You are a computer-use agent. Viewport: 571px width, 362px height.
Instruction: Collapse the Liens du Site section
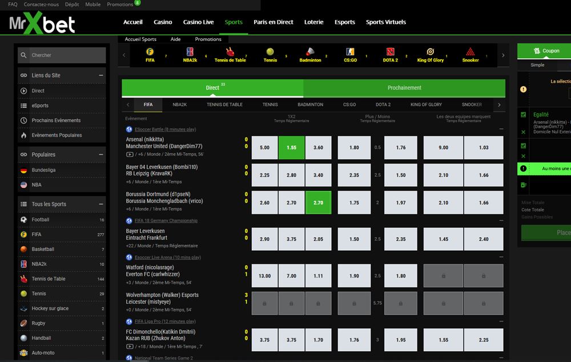click(x=101, y=75)
